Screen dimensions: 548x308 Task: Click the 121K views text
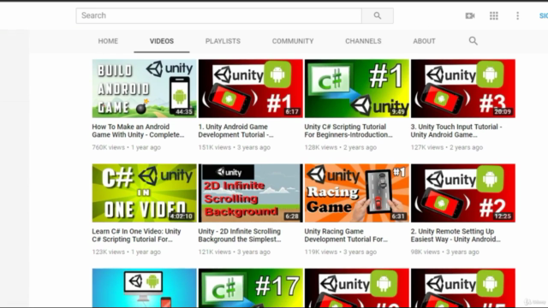(215, 252)
